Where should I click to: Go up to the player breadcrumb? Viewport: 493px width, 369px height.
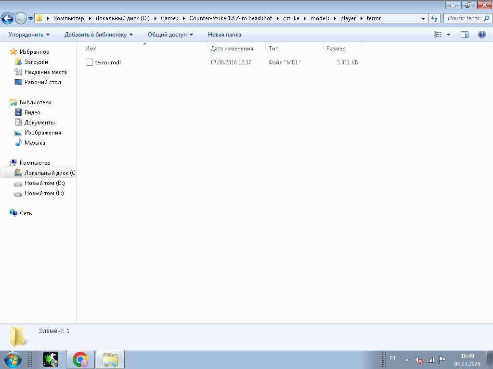348,18
